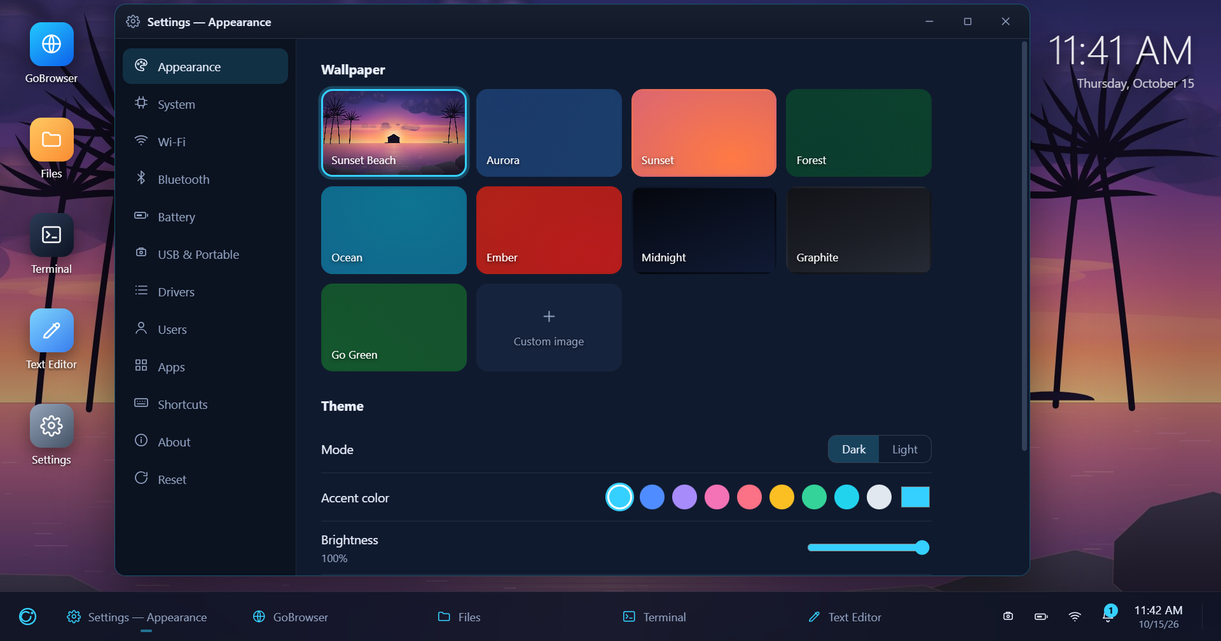Select the Forest wallpaper
Viewport: 1221px width, 641px height.
point(859,133)
